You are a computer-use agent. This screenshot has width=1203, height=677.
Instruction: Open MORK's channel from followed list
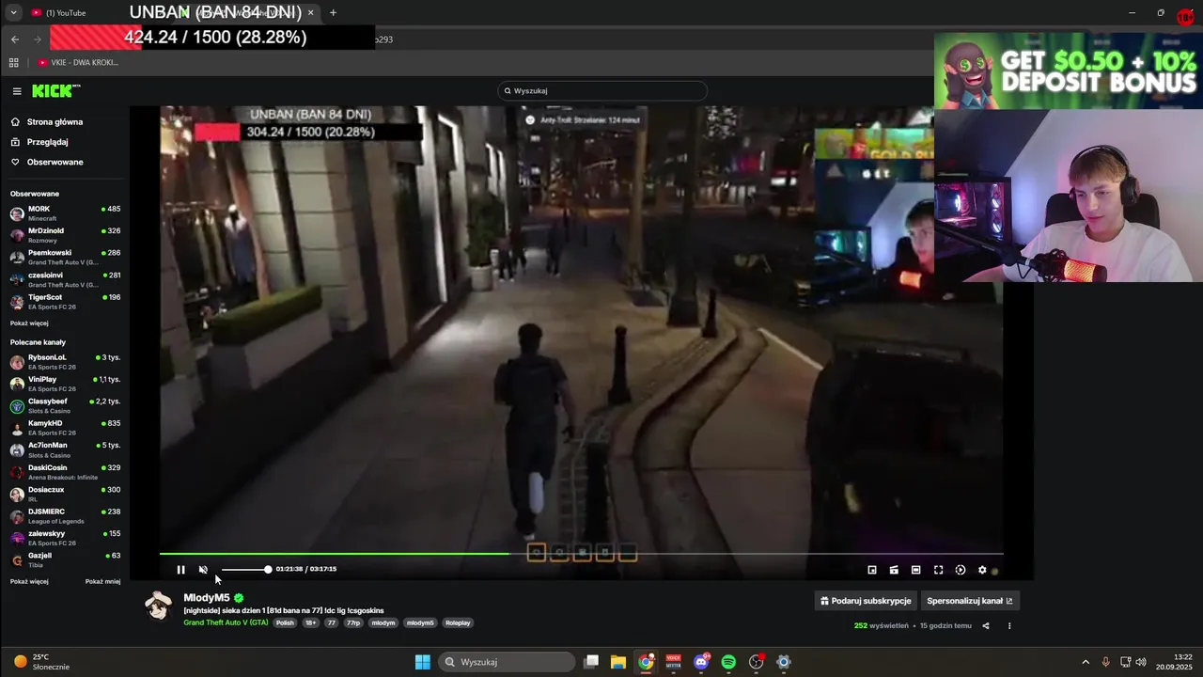(65, 213)
